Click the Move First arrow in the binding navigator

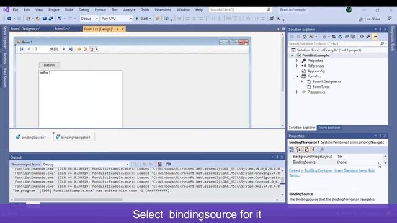tap(22, 49)
